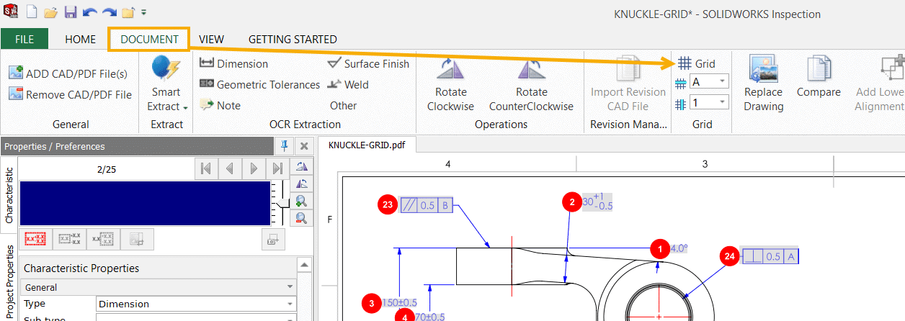Switch to the GETTING STARTED ribbon tab

tap(293, 39)
